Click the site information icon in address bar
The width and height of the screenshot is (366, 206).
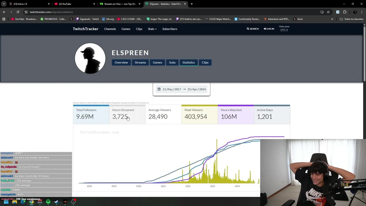tap(26, 12)
